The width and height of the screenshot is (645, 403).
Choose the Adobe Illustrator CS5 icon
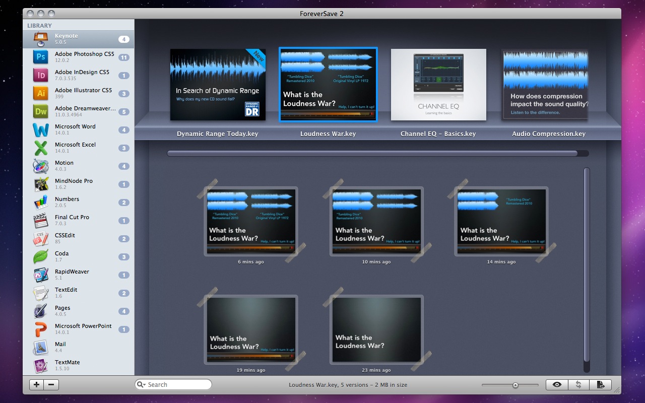(x=41, y=93)
